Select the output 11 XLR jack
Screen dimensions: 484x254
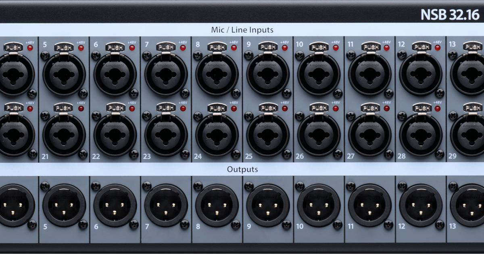[367, 208]
